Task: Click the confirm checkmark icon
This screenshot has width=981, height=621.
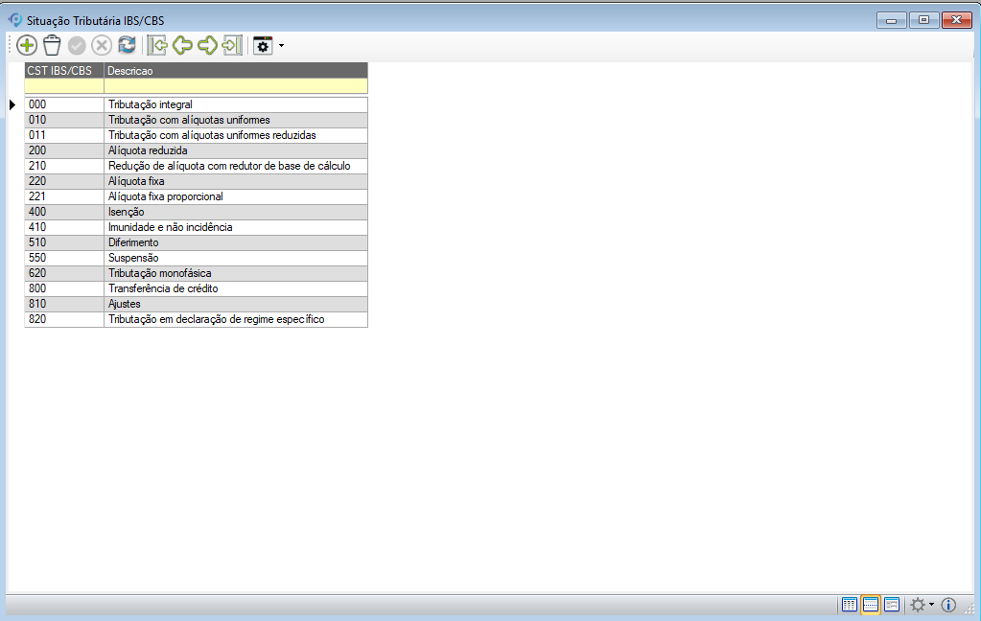Action: [x=77, y=46]
